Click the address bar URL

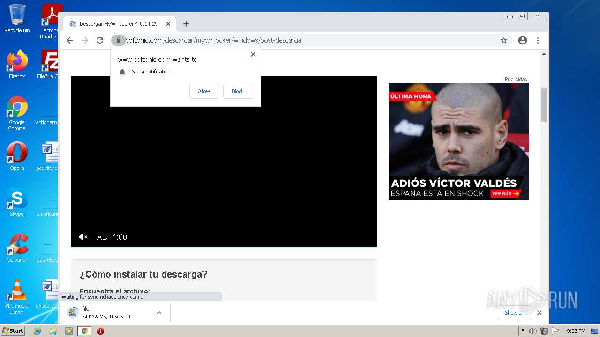(213, 40)
